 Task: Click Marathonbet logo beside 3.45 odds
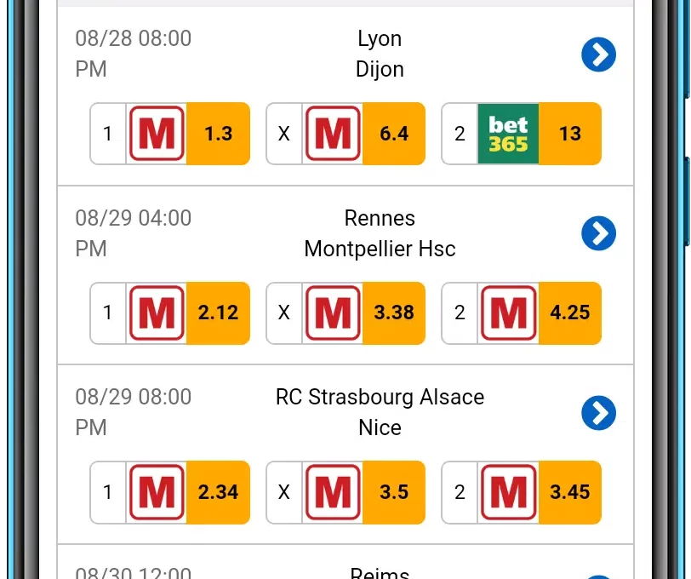tap(509, 492)
